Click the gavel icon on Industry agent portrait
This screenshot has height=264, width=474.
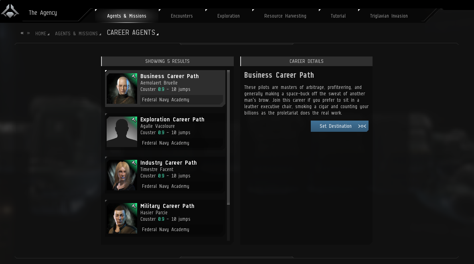pyautogui.click(x=134, y=163)
